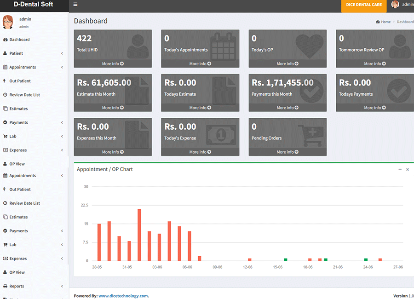Toggle the hamburger sidebar menu
Image resolution: width=414 pixels, height=299 pixels.
tap(75, 5)
